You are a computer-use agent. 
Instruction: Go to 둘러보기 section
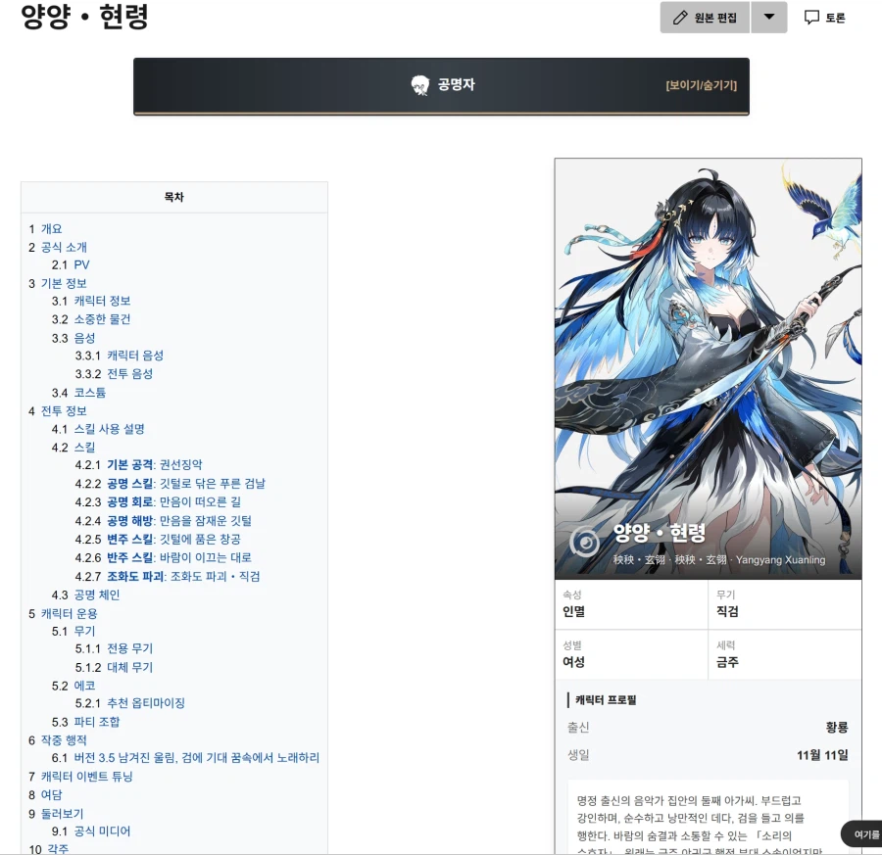(62, 814)
